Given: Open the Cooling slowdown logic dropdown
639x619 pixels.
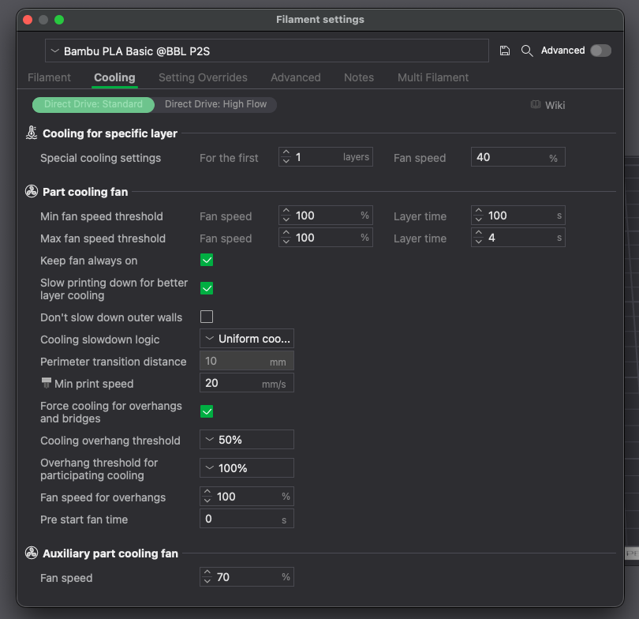Looking at the screenshot, I should pos(247,338).
